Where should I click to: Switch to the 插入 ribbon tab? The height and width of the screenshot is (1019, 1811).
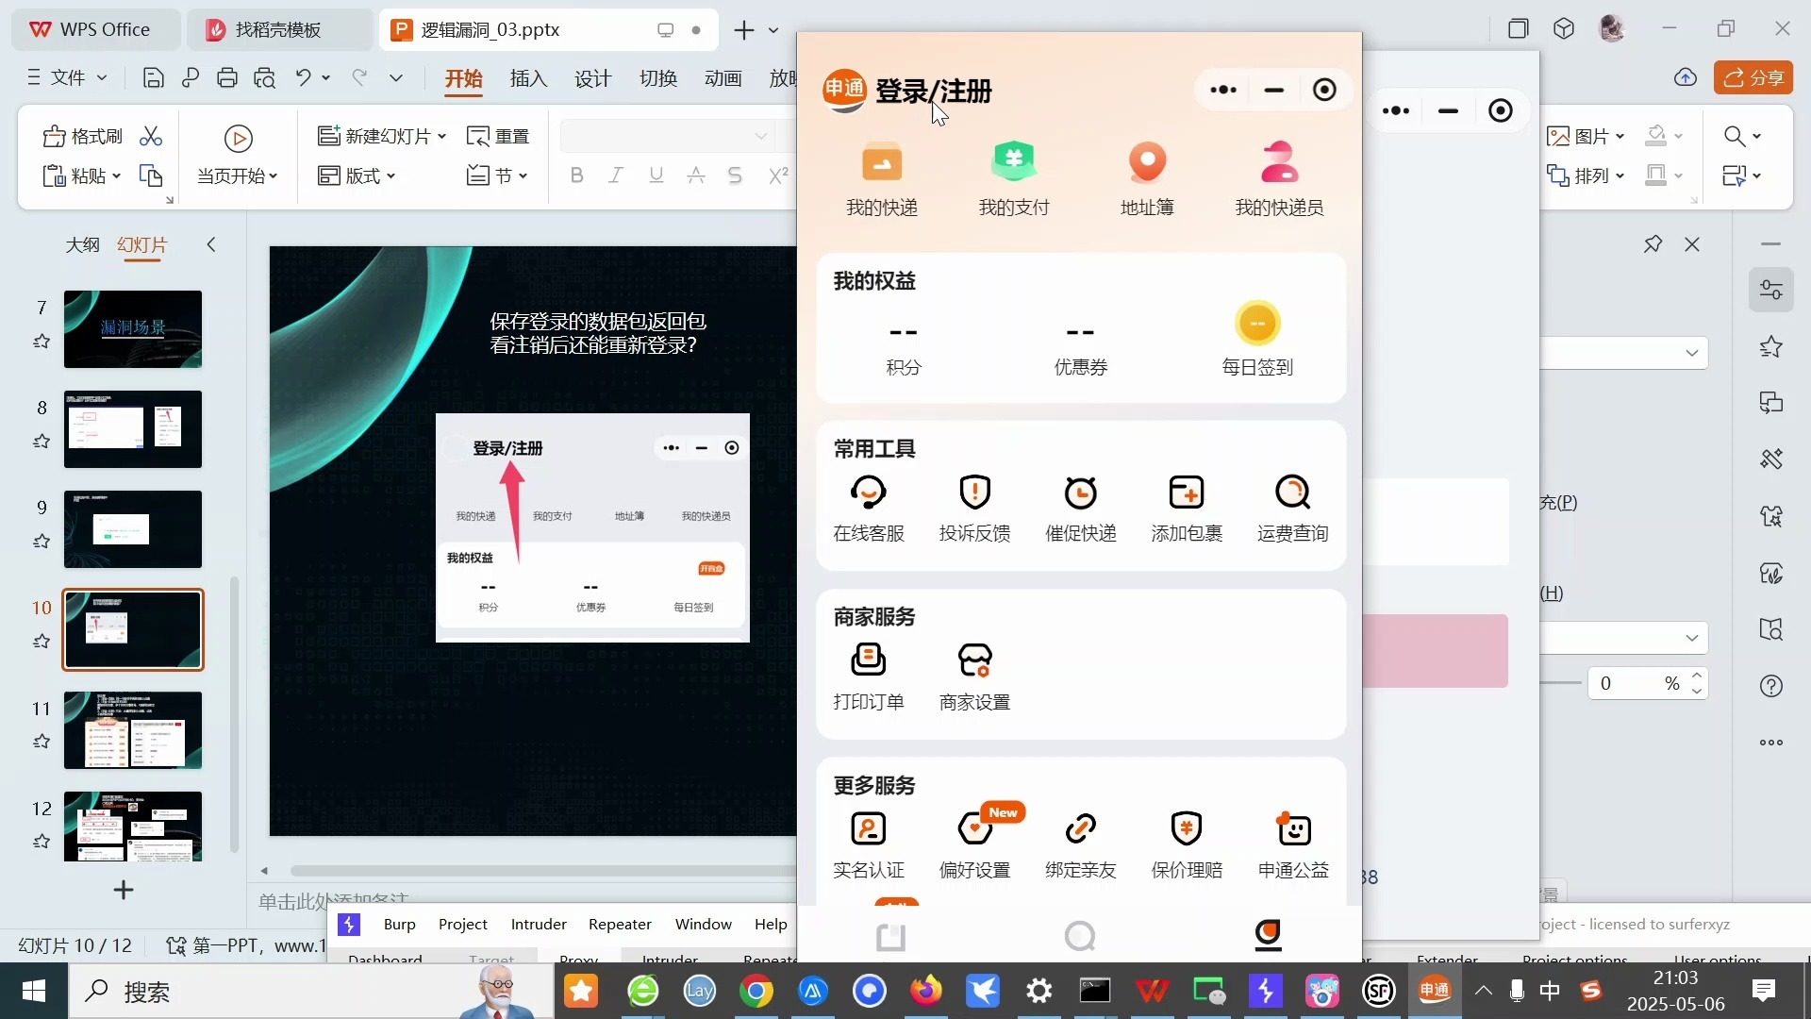(528, 78)
